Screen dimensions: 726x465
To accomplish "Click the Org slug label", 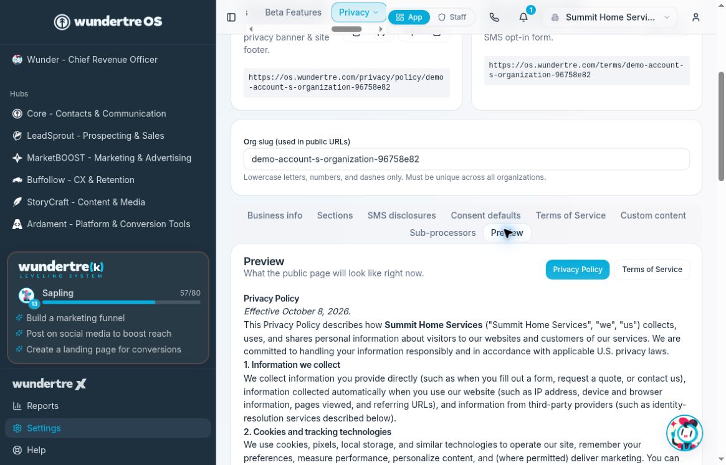I will point(297,142).
